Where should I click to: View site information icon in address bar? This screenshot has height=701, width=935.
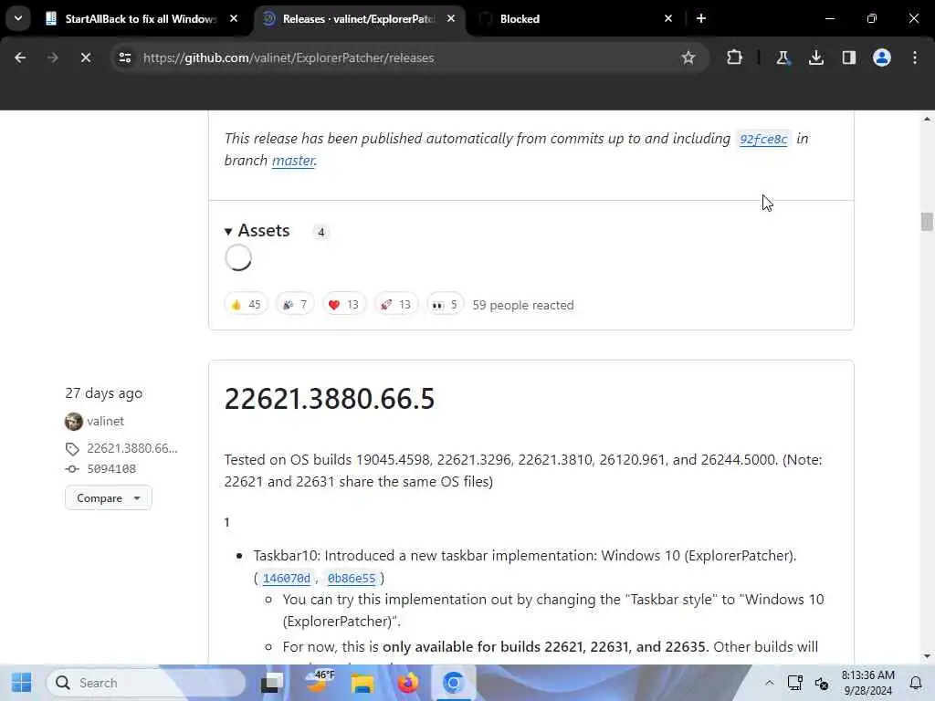(x=124, y=58)
